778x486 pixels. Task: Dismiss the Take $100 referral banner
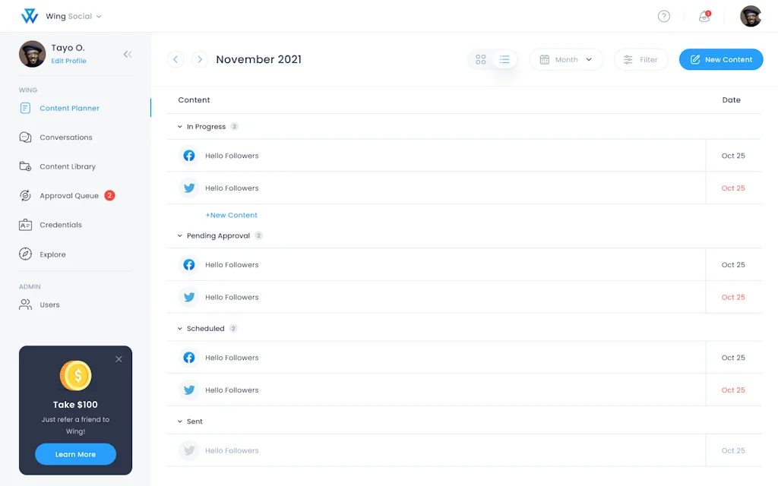click(119, 359)
